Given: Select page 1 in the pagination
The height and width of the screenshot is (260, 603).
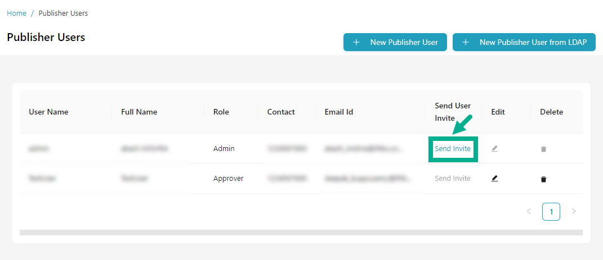Looking at the screenshot, I should coord(551,212).
